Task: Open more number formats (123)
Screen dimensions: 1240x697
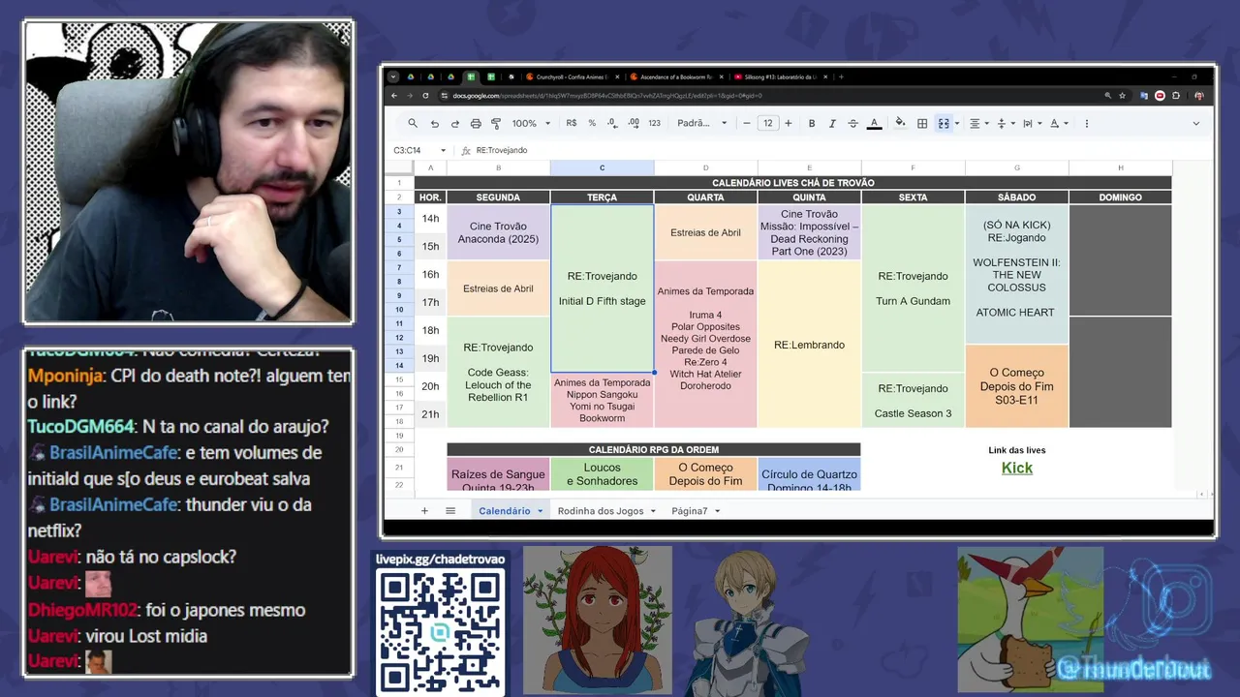Action: point(655,123)
